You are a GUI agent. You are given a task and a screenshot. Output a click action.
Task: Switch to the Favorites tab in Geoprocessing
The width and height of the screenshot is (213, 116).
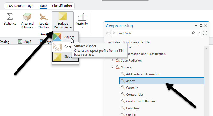click(113, 42)
